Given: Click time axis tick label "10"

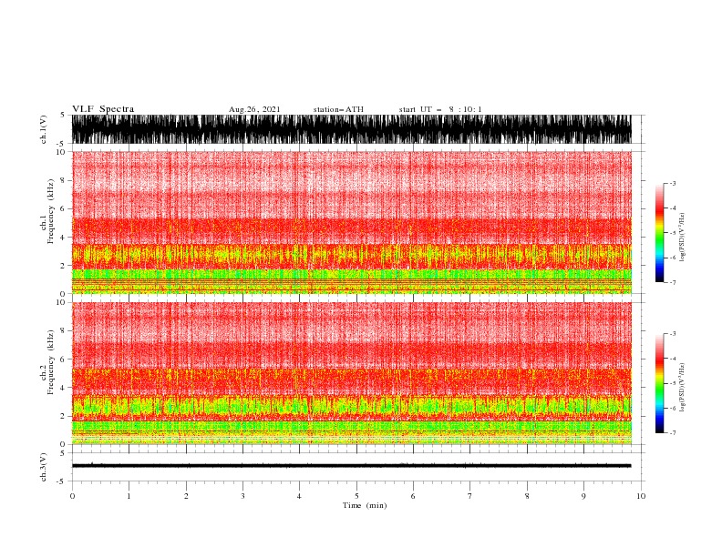Looking at the screenshot, I should (641, 496).
